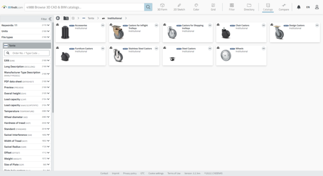
Task: Open options menu on Furniture Castors card
Action: [103, 48]
